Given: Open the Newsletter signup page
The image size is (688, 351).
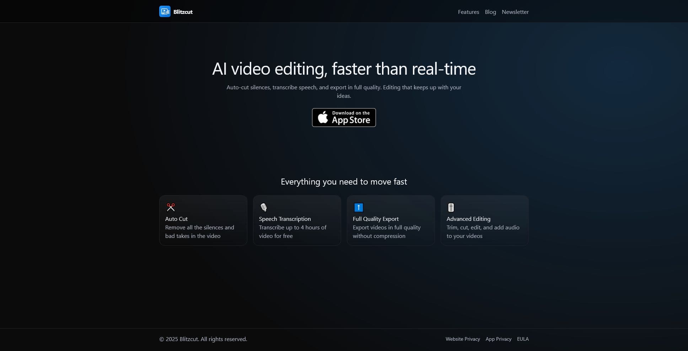Looking at the screenshot, I should tap(515, 12).
